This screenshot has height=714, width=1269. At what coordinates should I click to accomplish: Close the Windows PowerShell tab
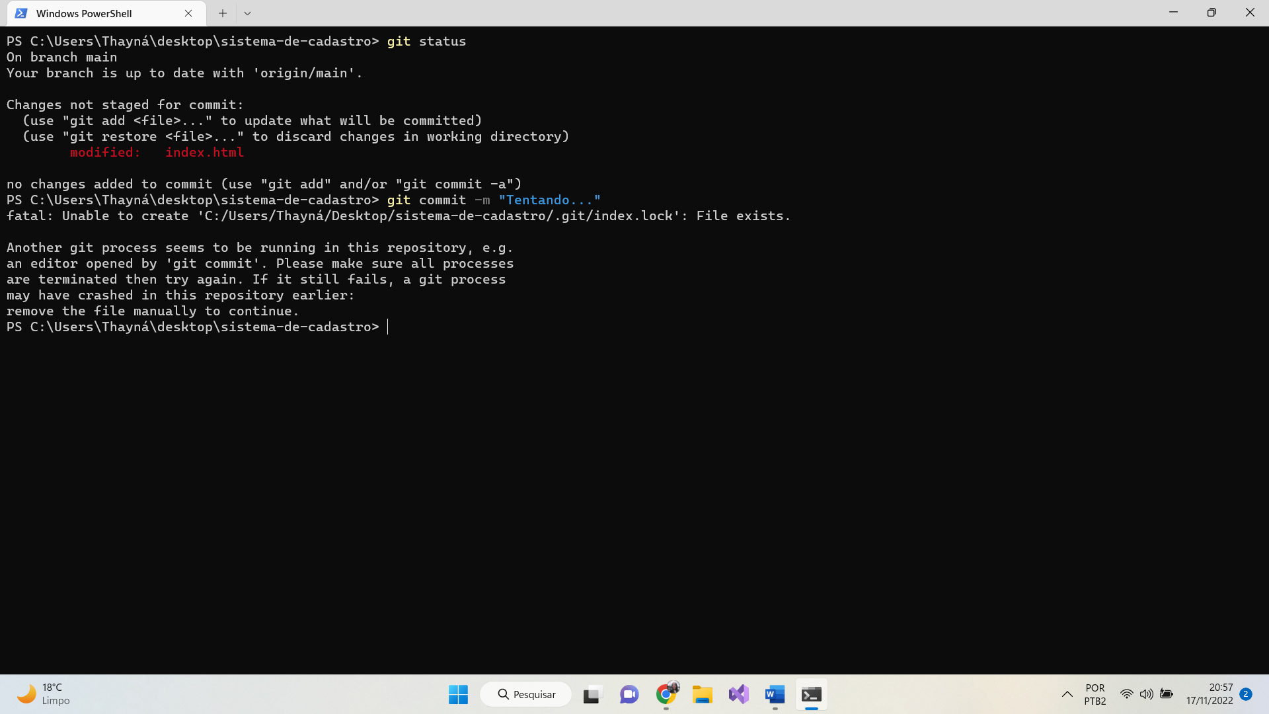point(188,13)
